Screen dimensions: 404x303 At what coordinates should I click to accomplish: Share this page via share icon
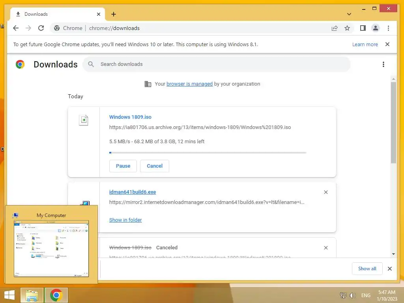335,28
